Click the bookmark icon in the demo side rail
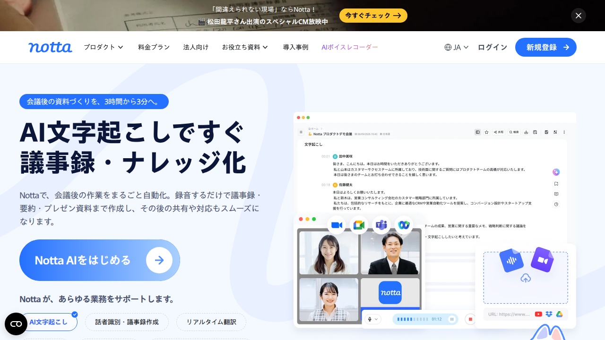This screenshot has width=605, height=340. coord(556,184)
